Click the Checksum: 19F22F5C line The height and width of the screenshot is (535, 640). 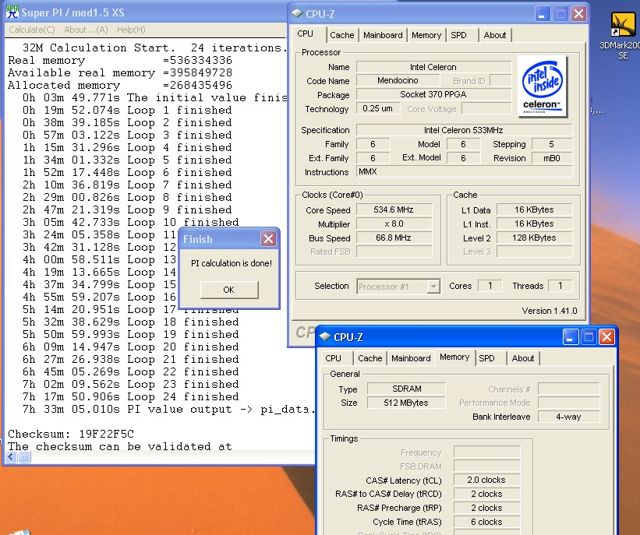[x=71, y=434]
